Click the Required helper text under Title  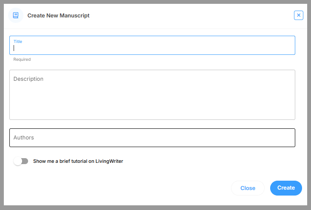click(22, 60)
